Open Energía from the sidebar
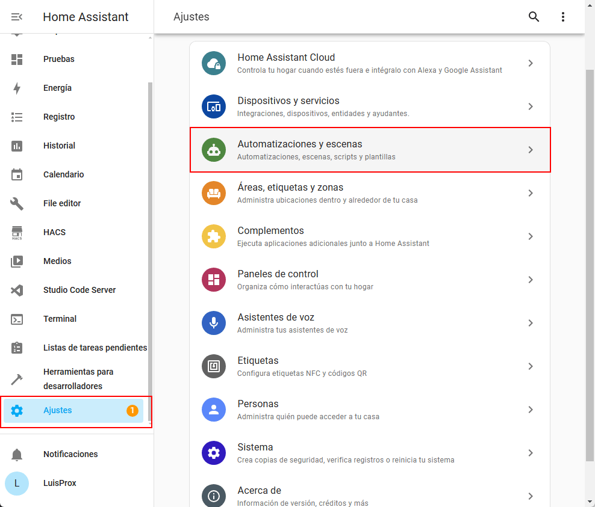The height and width of the screenshot is (507, 595). (x=57, y=88)
